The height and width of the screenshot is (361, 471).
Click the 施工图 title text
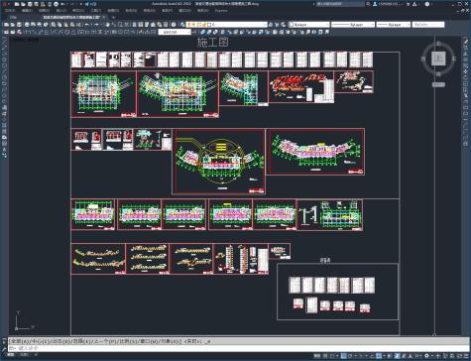coord(212,42)
